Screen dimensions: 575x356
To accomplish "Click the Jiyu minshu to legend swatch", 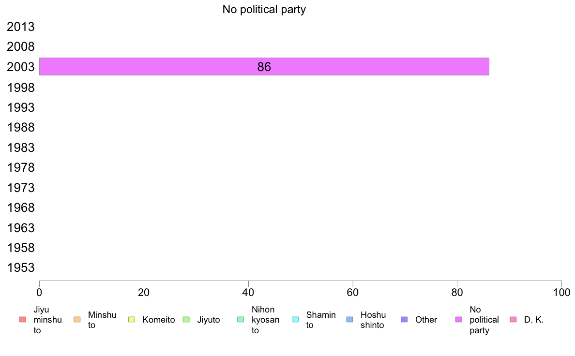I will (x=22, y=320).
